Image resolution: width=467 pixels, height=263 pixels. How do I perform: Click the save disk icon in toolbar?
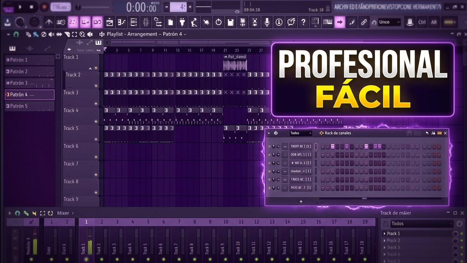point(230,22)
